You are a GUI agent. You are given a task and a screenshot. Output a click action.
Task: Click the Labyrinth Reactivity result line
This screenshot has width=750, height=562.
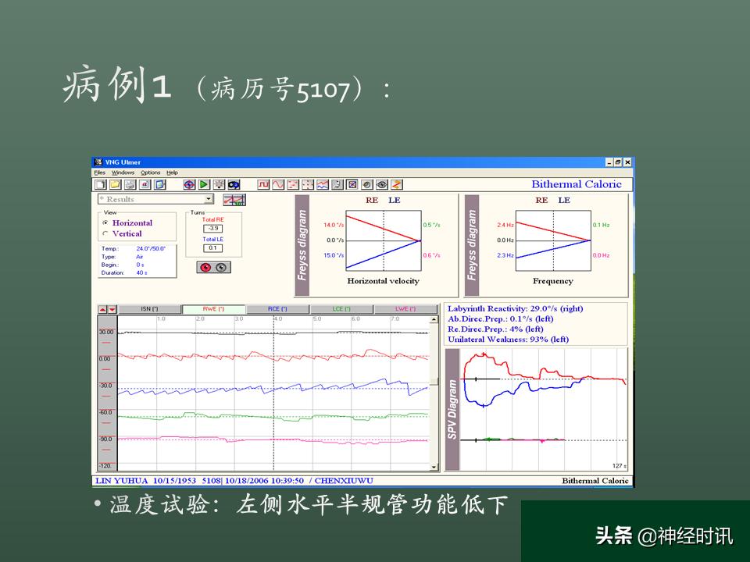point(515,309)
